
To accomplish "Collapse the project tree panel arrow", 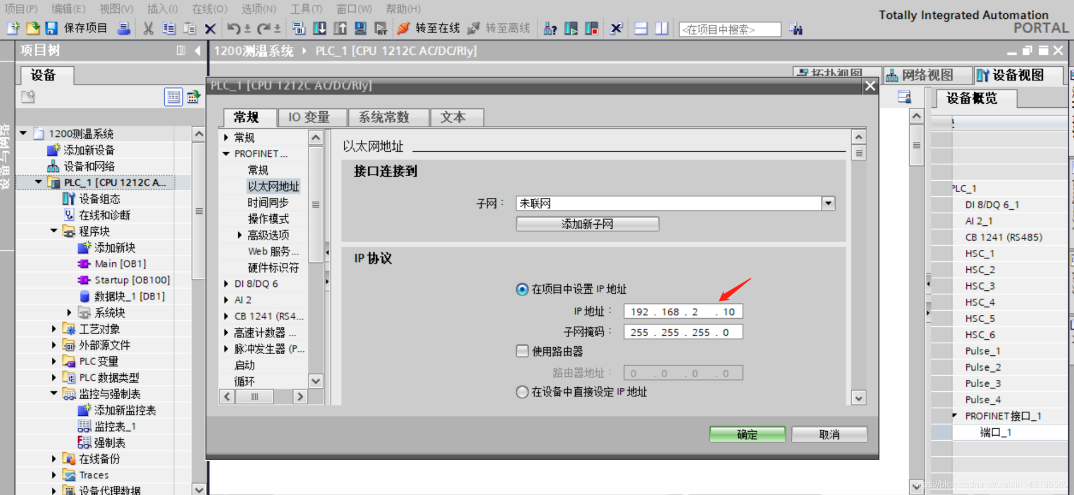I will pos(197,50).
